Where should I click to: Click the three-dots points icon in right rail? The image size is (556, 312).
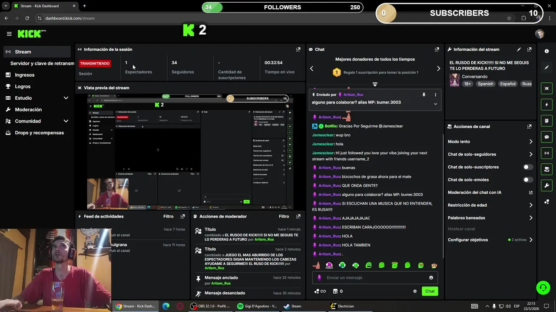pos(546,201)
